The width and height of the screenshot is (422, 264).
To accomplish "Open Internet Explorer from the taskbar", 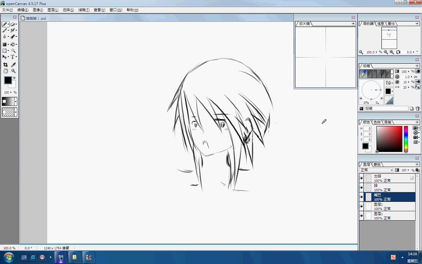I will pyautogui.click(x=33, y=257).
